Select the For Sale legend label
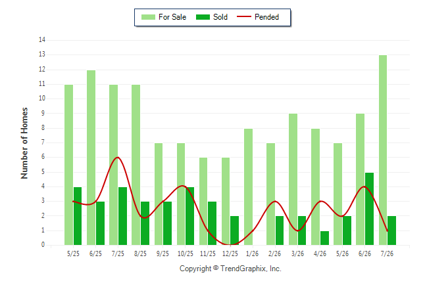425x285 pixels. tap(172, 17)
